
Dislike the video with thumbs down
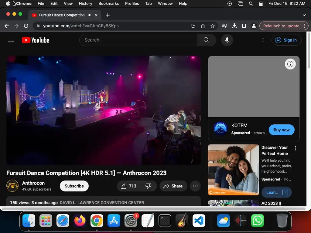tap(148, 186)
